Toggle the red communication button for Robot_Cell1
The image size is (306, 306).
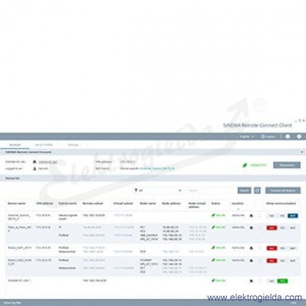pyautogui.click(x=272, y=248)
